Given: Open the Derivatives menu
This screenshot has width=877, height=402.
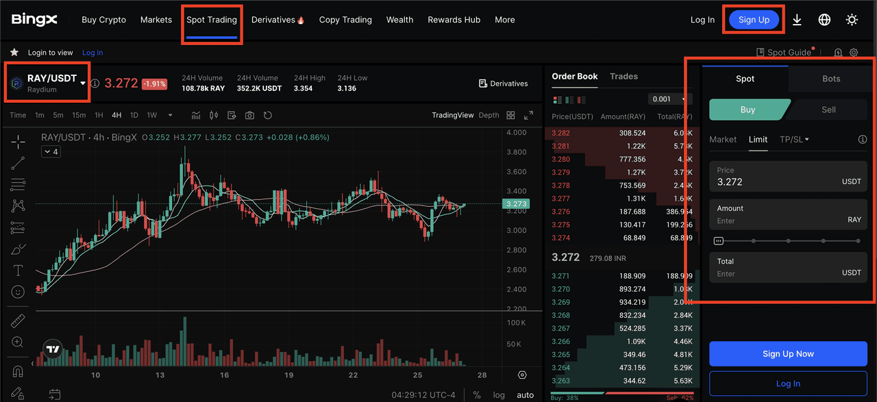Looking at the screenshot, I should [277, 20].
